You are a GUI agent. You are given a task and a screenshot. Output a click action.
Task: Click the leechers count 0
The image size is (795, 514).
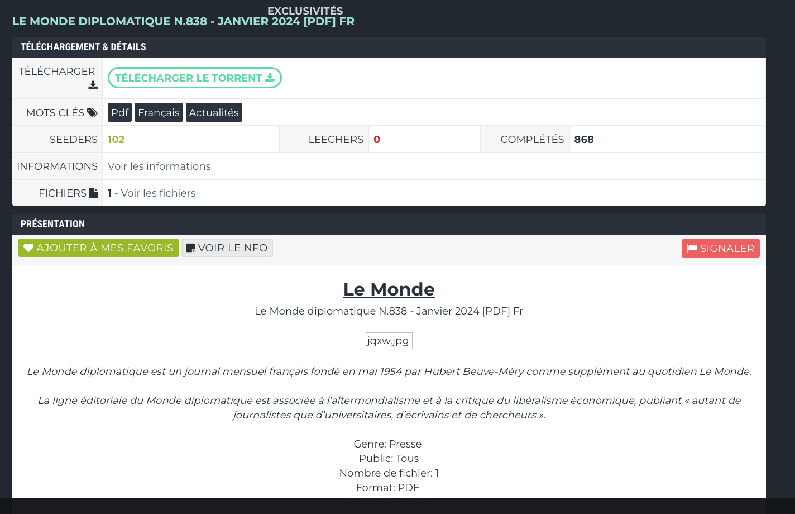tap(377, 139)
